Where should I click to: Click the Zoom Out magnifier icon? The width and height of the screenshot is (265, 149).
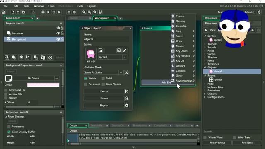[84, 12]
